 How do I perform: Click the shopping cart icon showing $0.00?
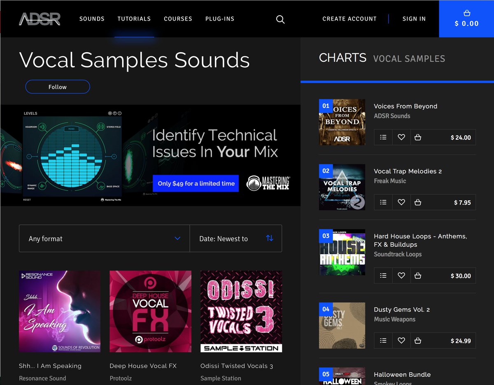466,19
